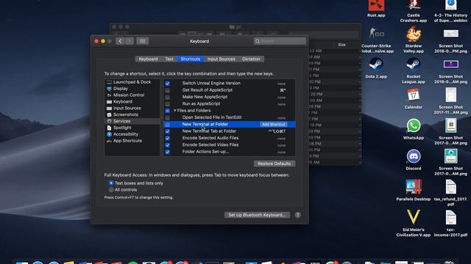
Task: Go back with the left arrow button
Action: (x=120, y=41)
